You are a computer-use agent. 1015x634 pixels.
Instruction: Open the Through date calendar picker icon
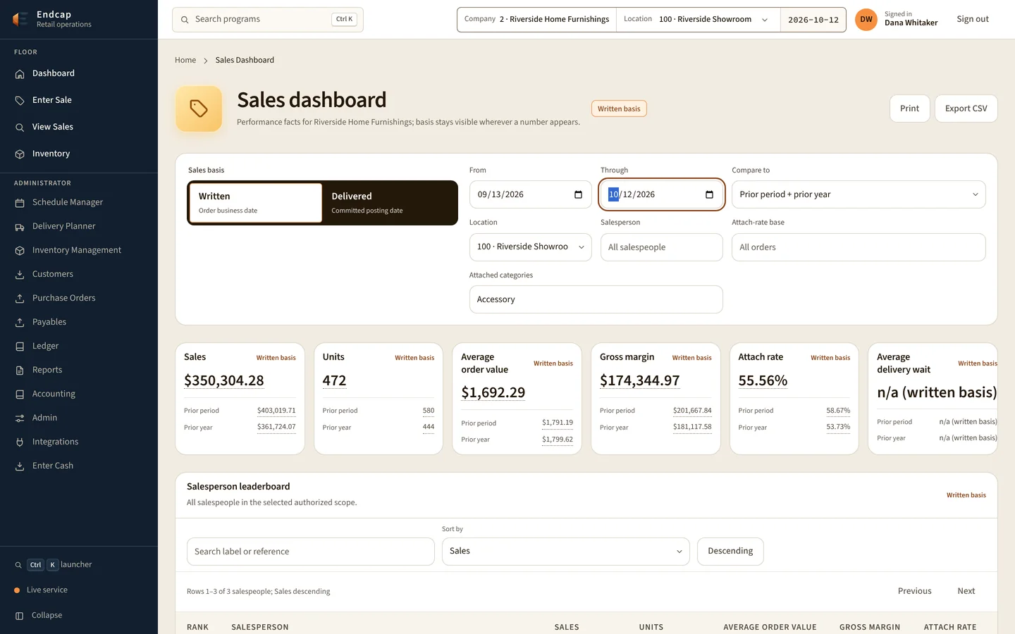(x=709, y=195)
